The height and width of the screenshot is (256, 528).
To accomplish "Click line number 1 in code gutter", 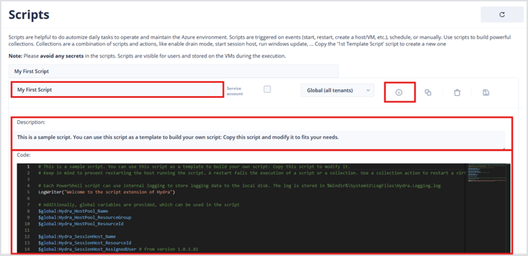I will click(x=28, y=167).
